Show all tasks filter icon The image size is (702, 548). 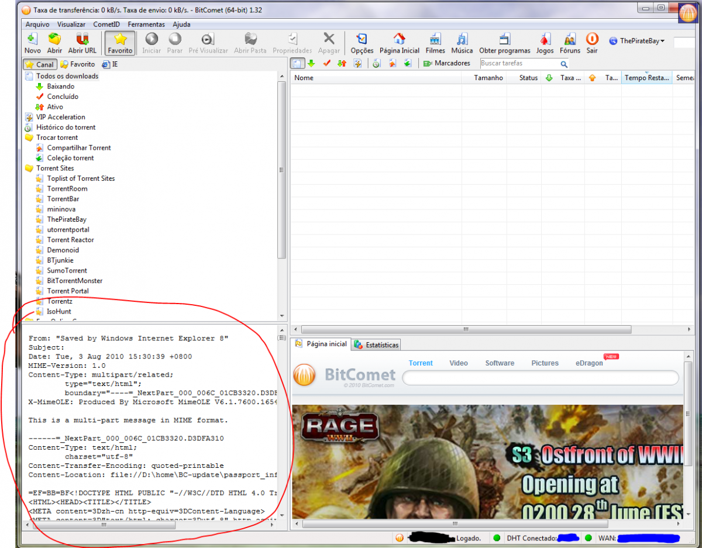[x=298, y=63]
